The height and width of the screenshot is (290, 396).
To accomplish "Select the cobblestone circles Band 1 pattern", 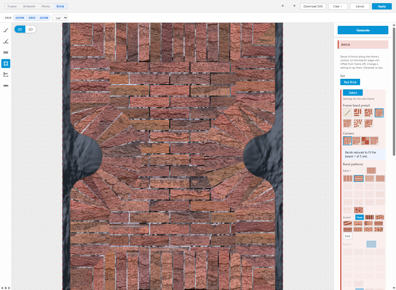I will click(x=359, y=210).
